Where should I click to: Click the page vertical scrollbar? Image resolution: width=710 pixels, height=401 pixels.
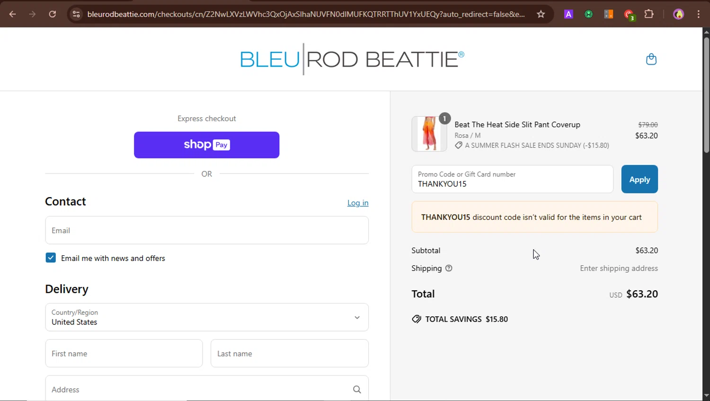(x=706, y=95)
